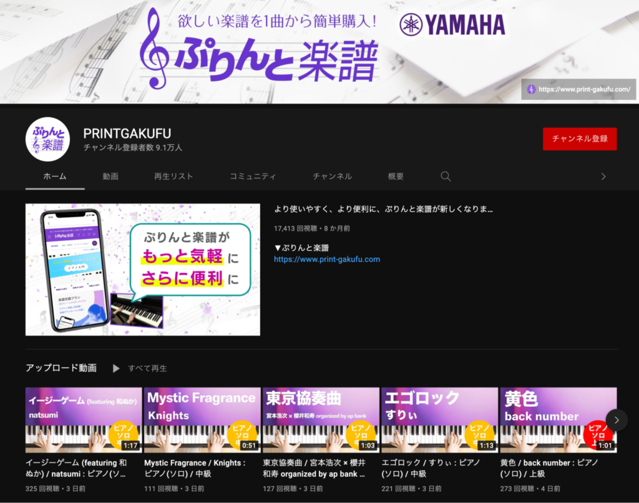Click the 1:13 duration badge
The height and width of the screenshot is (503, 639).
coord(487,446)
